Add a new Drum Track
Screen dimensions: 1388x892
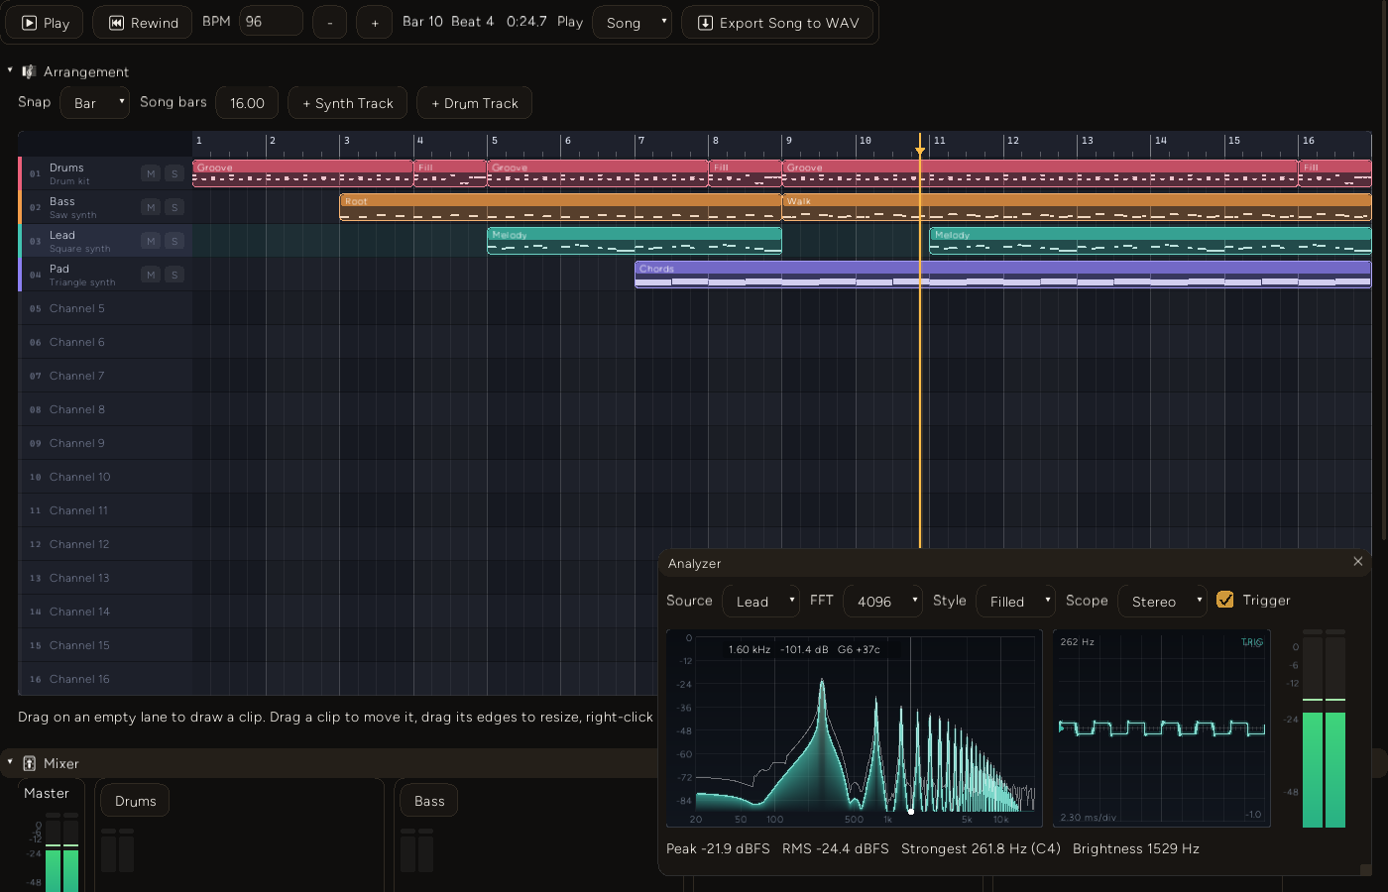(x=475, y=103)
